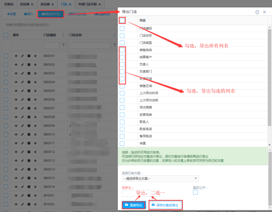Click the refresh icon in 导出门店 dialog header

pos(257,12)
